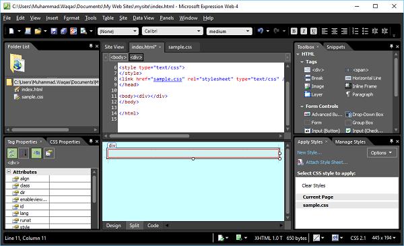This screenshot has height=246, width=404.
Task: Click the Bold formatting icon
Action: pos(294,31)
